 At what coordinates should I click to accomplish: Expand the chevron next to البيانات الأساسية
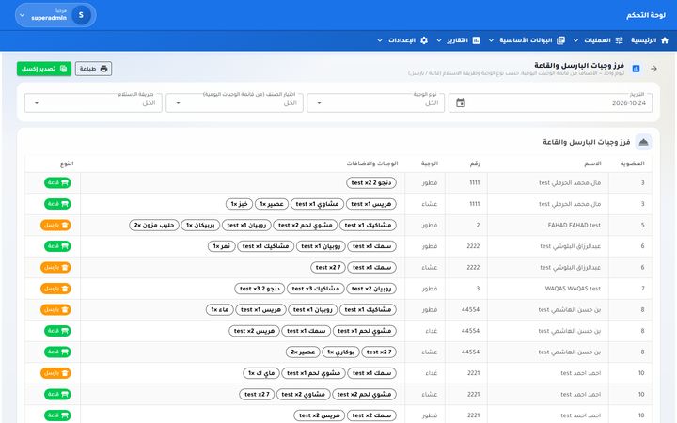(x=492, y=40)
